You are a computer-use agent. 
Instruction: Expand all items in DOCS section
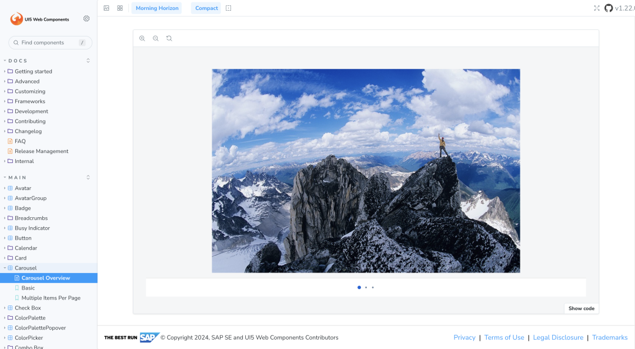pos(88,61)
